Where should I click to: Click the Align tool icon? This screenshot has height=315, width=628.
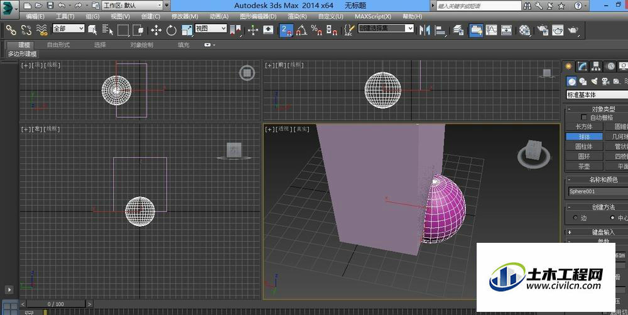click(x=440, y=29)
